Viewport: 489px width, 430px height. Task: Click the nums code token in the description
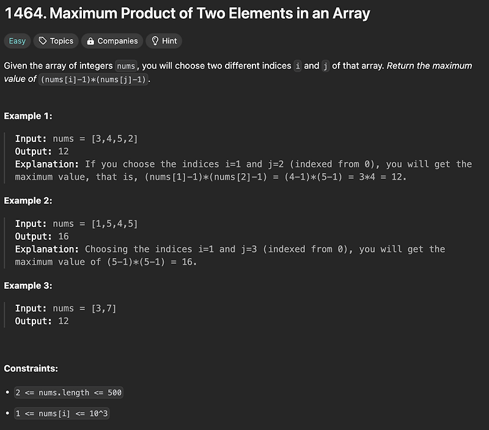126,65
